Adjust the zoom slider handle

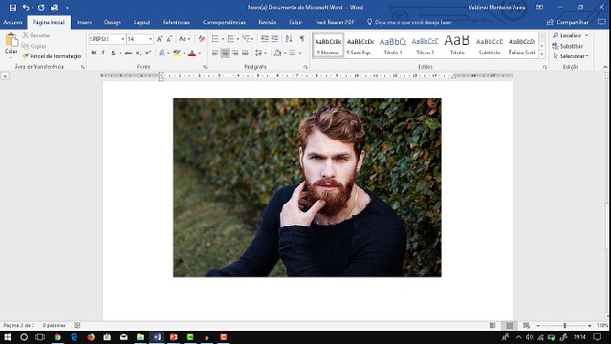click(564, 325)
